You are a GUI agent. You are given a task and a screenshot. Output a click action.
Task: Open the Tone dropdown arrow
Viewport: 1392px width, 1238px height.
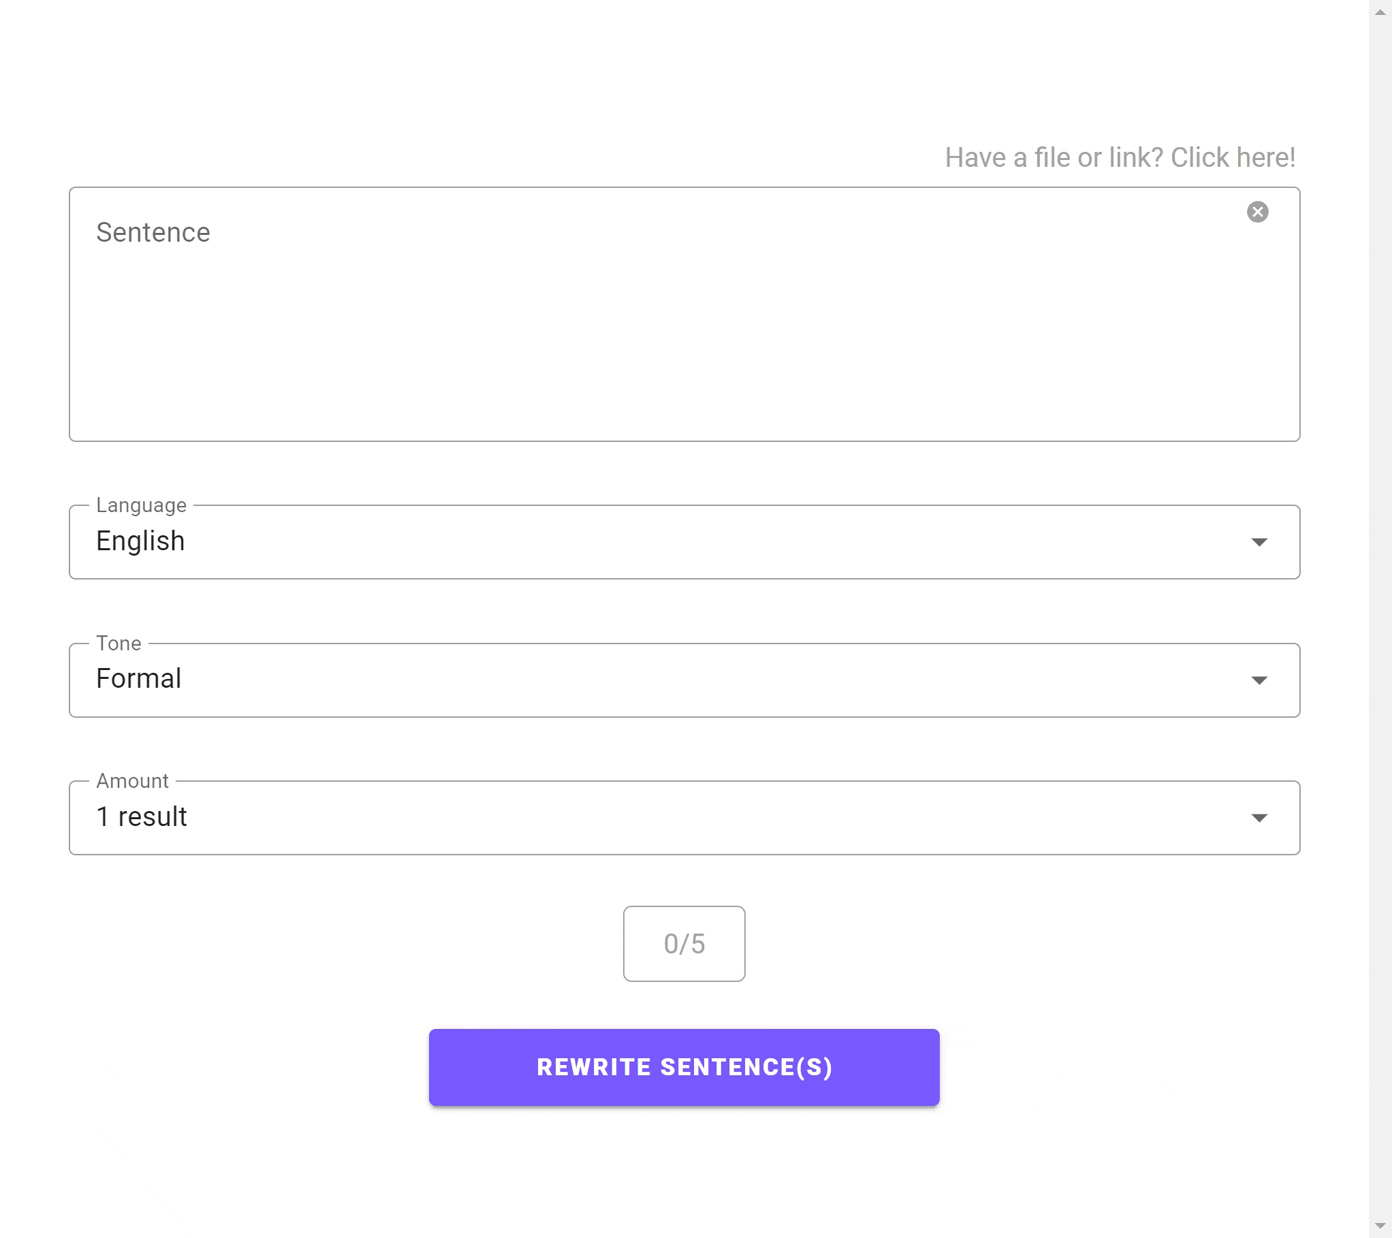tap(1260, 680)
